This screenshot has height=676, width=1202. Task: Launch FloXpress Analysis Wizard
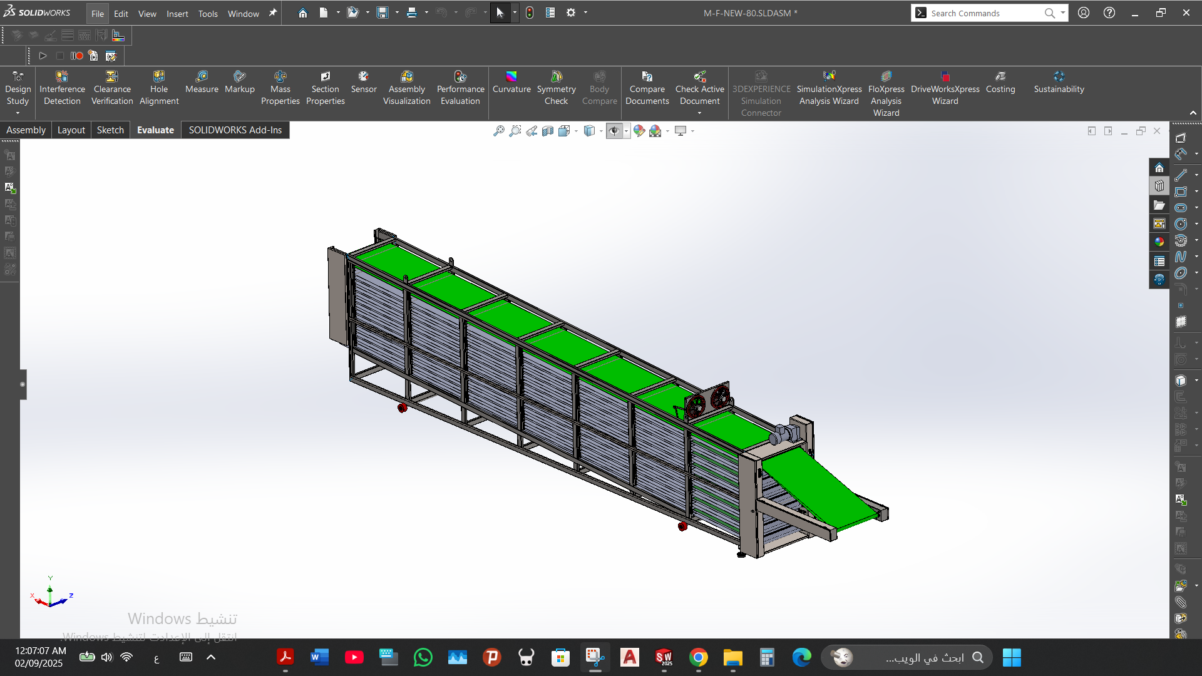(x=886, y=94)
